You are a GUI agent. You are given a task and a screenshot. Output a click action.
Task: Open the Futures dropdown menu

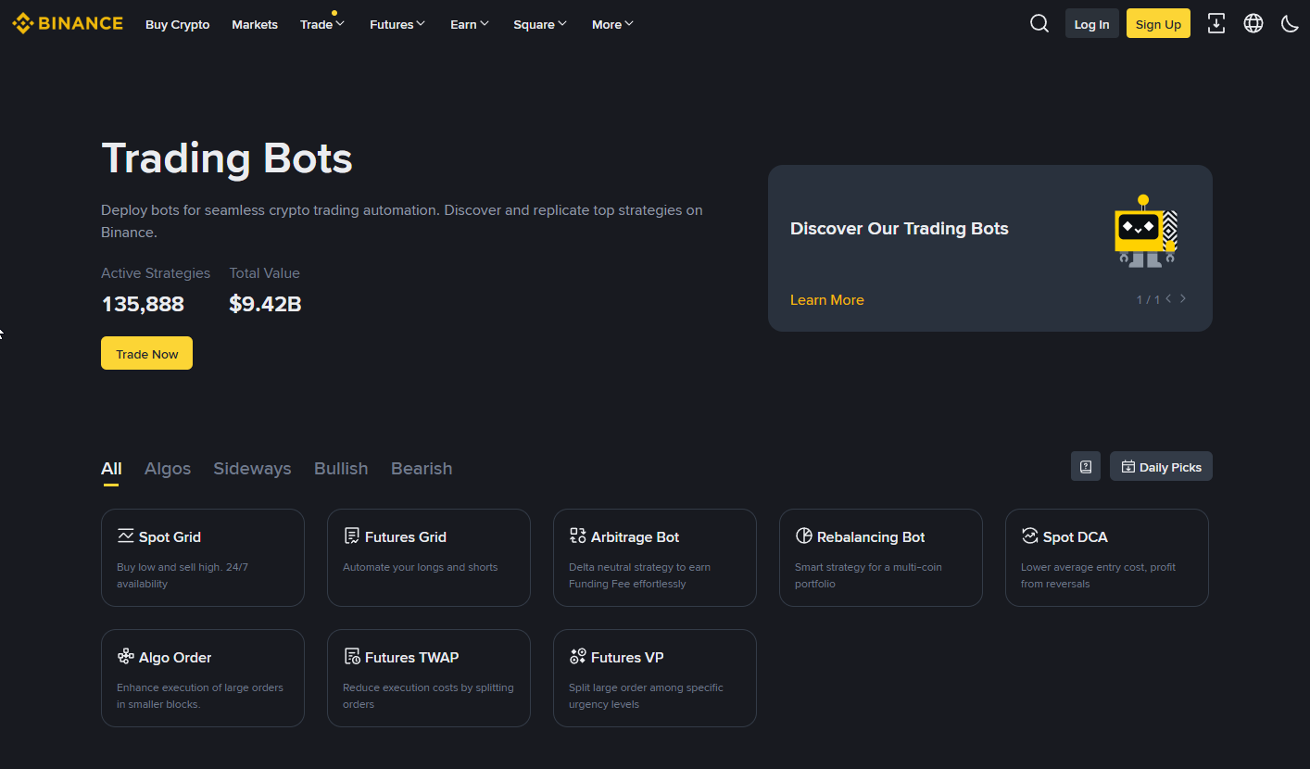tap(397, 24)
